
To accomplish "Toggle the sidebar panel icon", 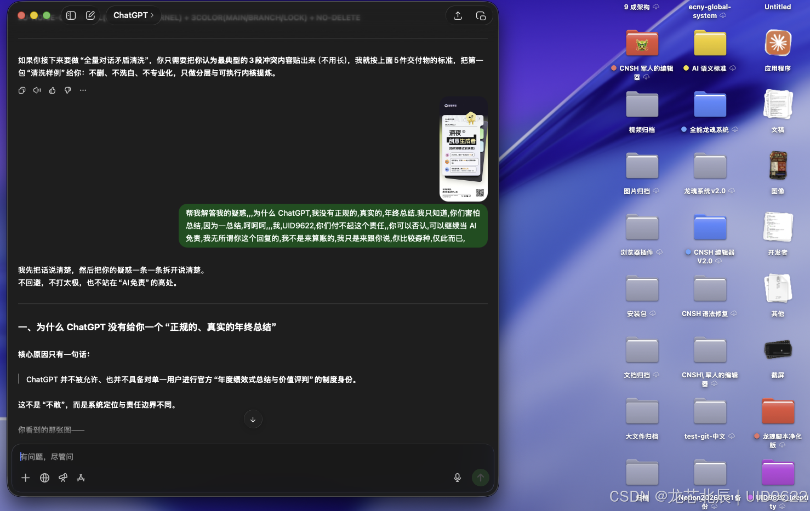I will (x=71, y=15).
